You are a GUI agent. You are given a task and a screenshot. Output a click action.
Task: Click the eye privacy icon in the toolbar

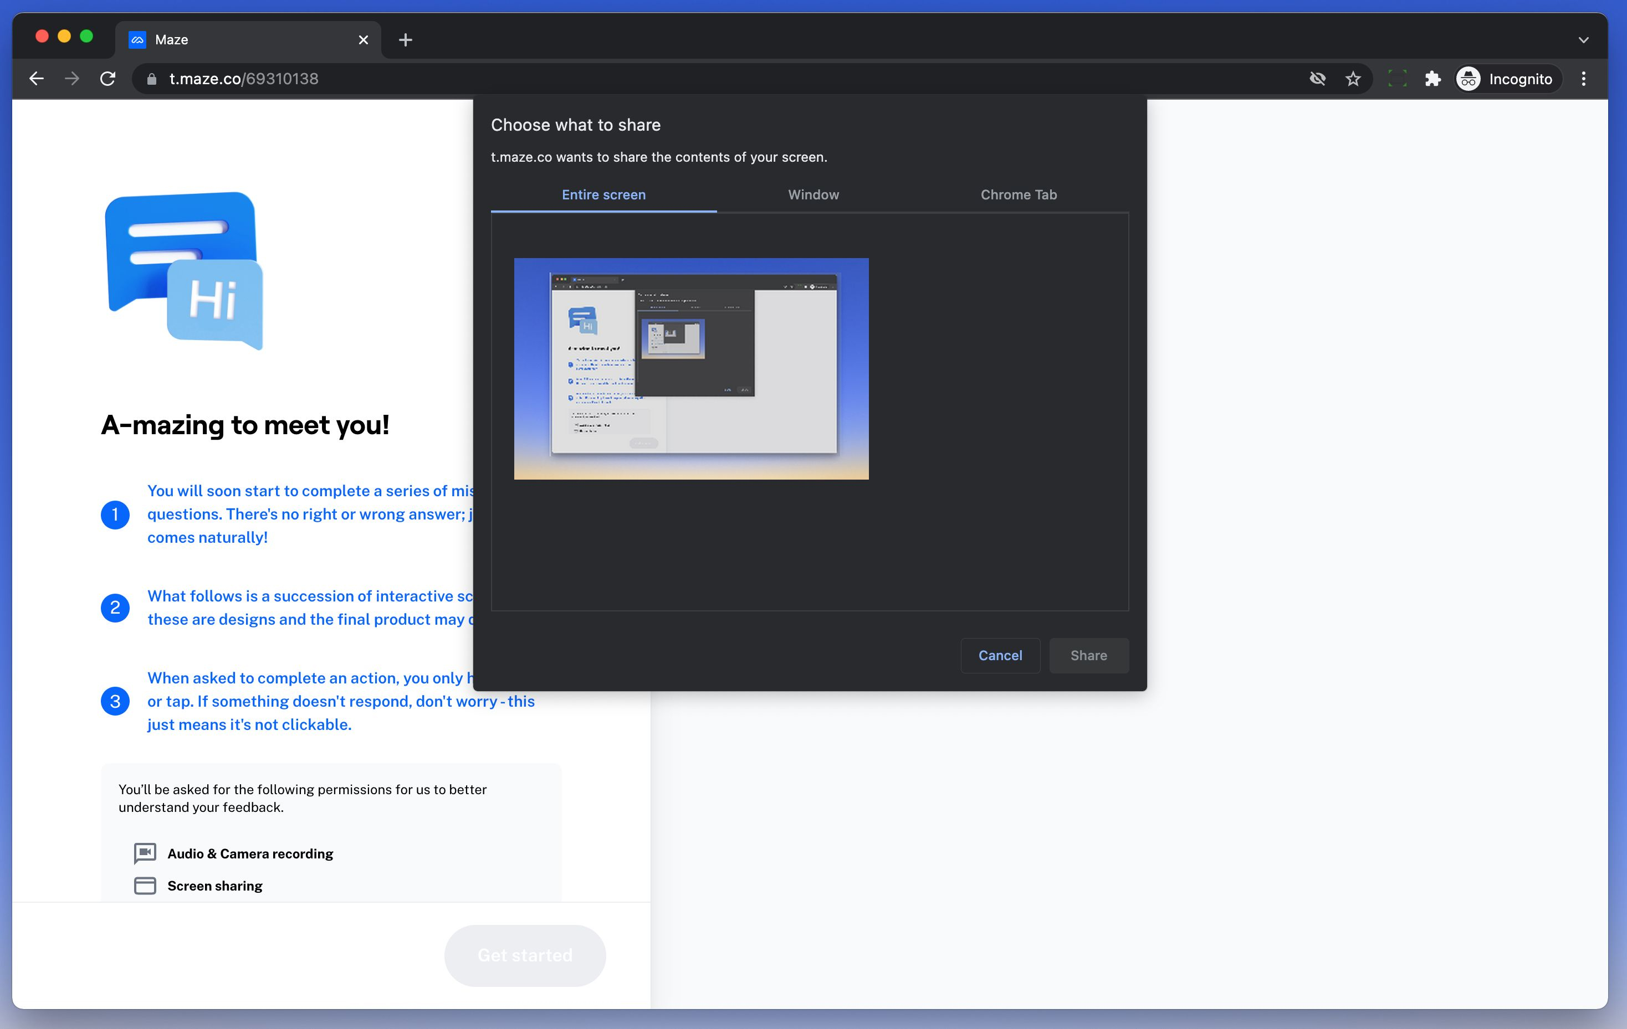click(x=1318, y=78)
